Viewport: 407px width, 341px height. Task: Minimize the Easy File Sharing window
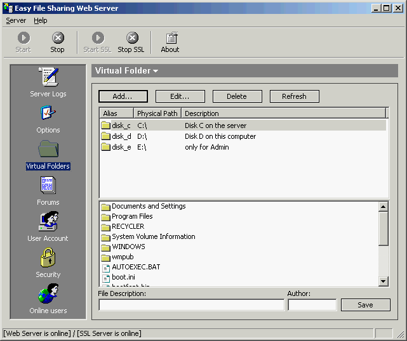(376, 8)
